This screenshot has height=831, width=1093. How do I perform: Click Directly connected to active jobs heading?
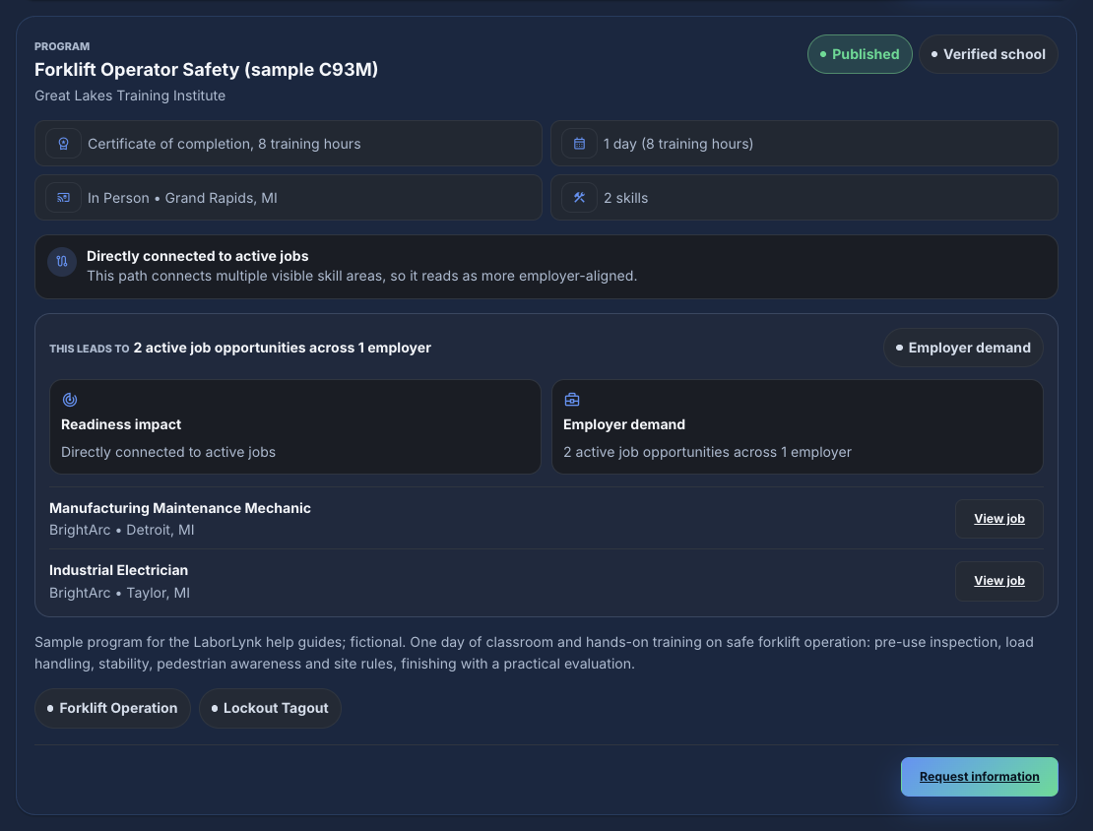197,256
